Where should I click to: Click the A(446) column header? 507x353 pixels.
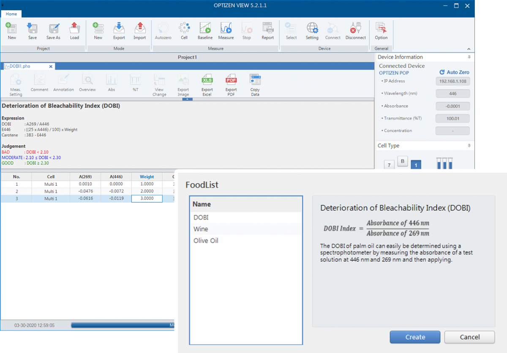coord(116,177)
